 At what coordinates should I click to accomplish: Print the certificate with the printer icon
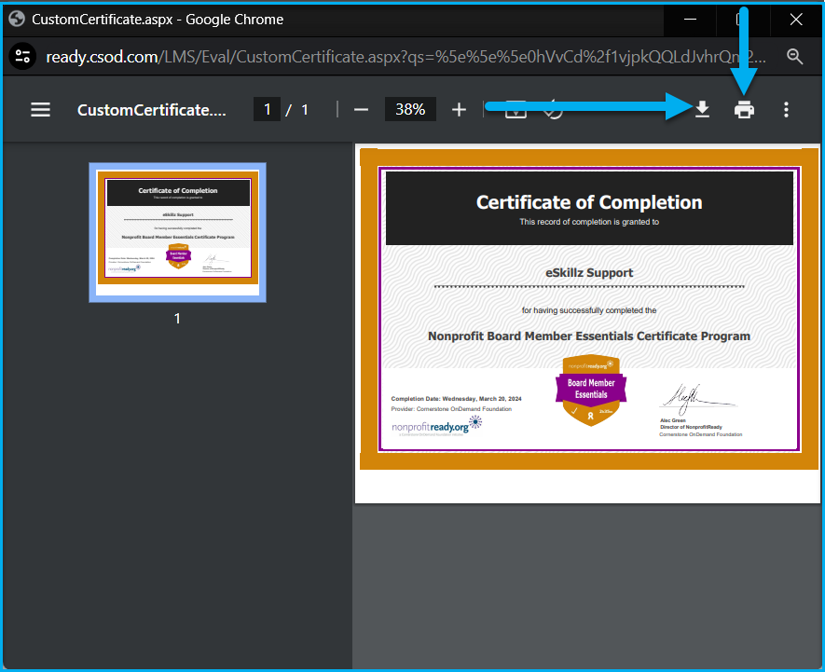pyautogui.click(x=744, y=109)
